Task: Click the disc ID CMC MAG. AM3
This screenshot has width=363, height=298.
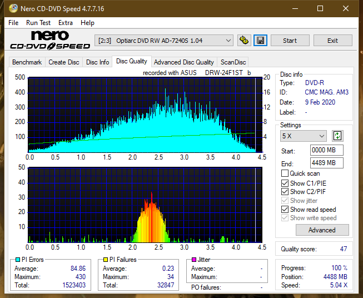Action: click(326, 92)
